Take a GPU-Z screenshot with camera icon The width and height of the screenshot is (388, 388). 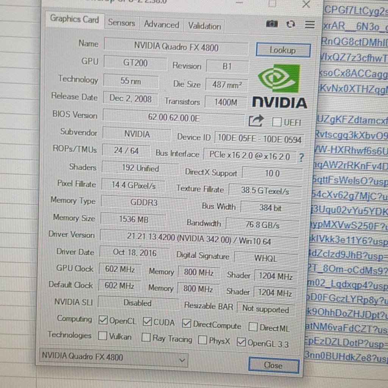272,24
